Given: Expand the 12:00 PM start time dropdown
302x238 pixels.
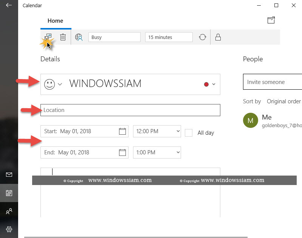Looking at the screenshot, I should coord(157,131).
